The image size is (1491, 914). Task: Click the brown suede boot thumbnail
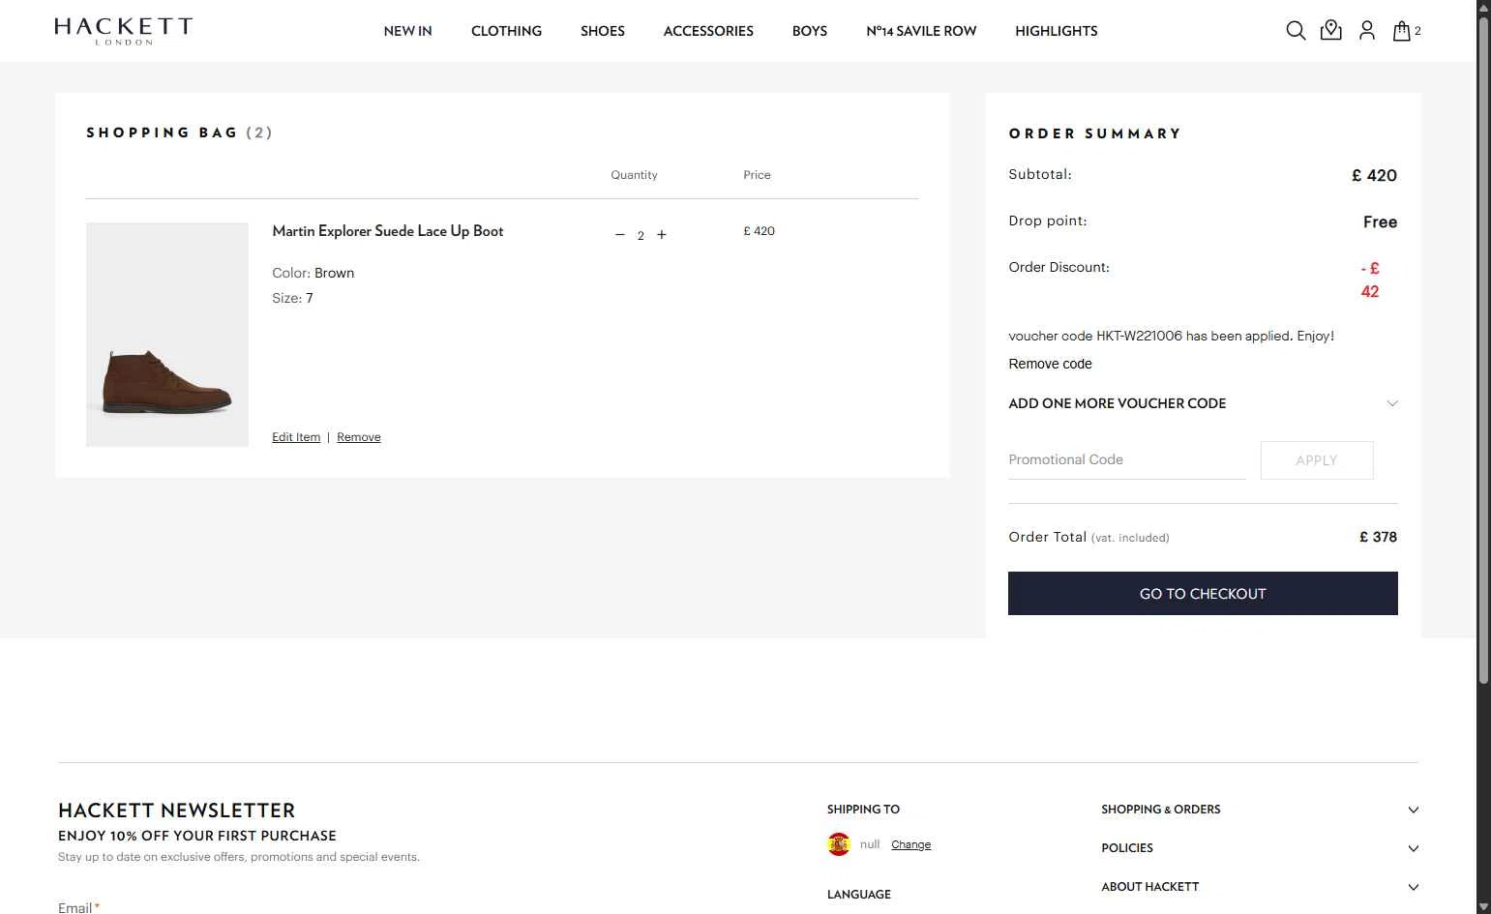[167, 335]
